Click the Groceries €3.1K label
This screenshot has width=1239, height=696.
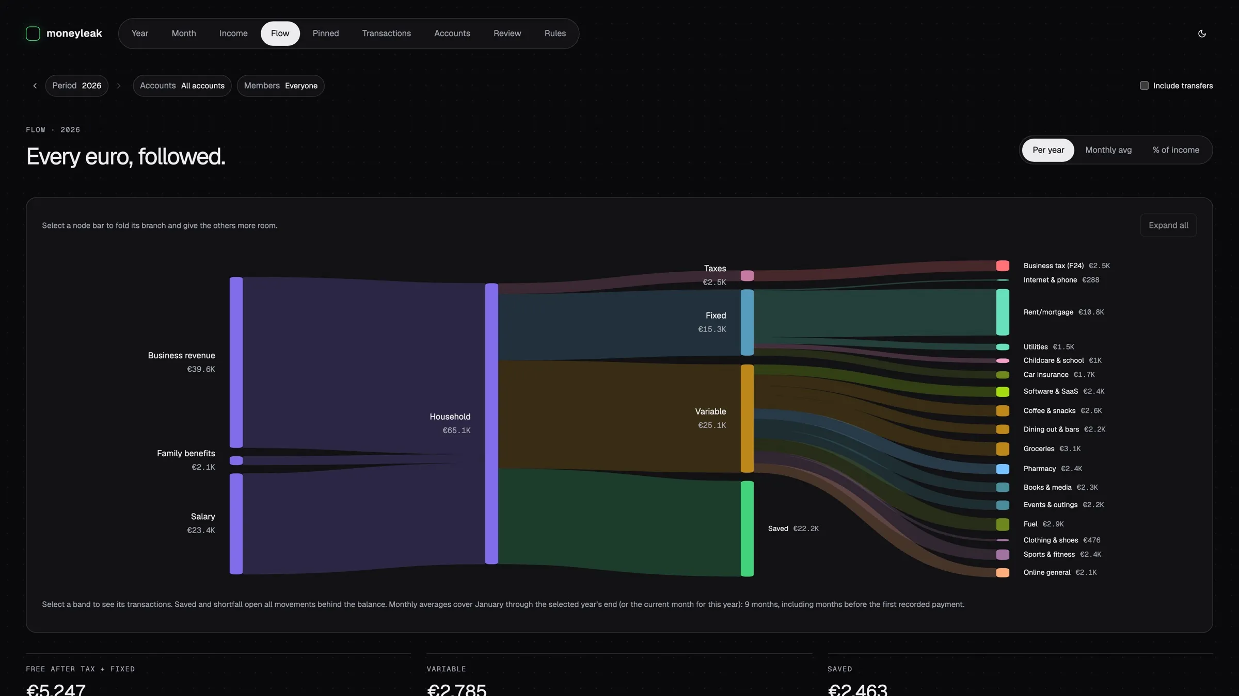[1052, 449]
